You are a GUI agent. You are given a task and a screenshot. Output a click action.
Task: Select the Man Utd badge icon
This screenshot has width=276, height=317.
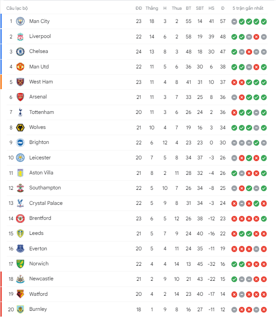tap(20, 67)
